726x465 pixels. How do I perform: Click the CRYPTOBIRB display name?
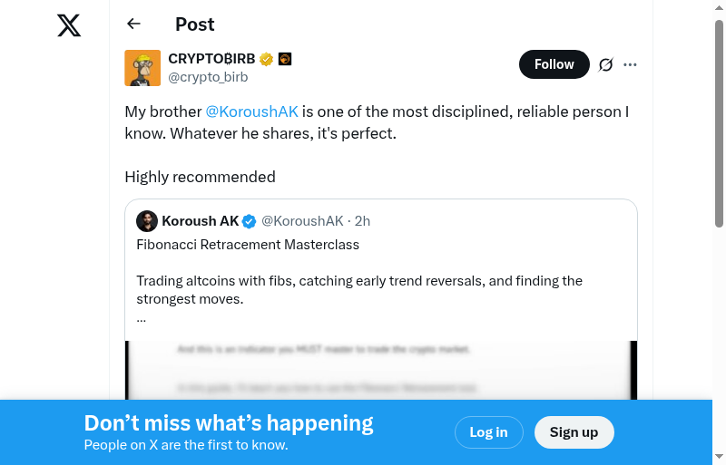211,59
